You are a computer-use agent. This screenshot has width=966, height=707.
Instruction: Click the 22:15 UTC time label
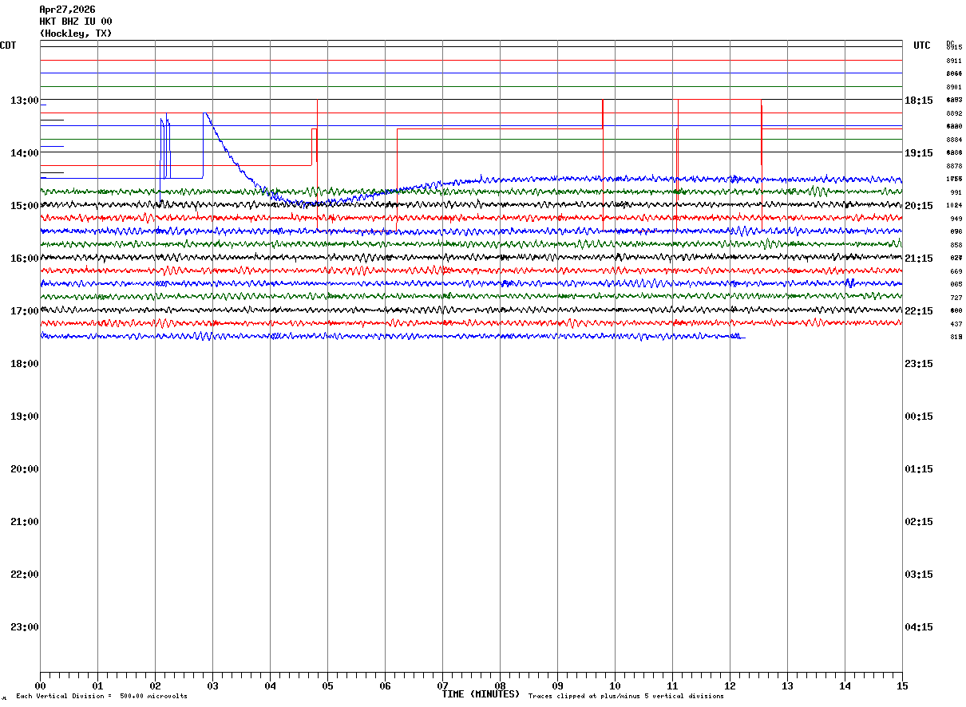click(x=919, y=311)
